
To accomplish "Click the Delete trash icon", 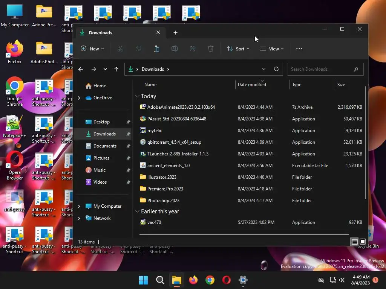I will coord(211,49).
